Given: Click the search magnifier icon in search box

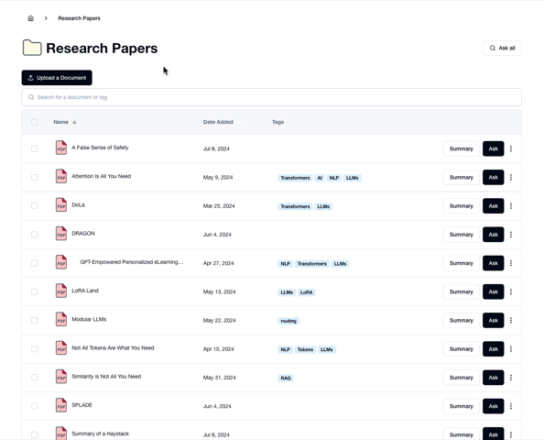Looking at the screenshot, I should tap(31, 97).
